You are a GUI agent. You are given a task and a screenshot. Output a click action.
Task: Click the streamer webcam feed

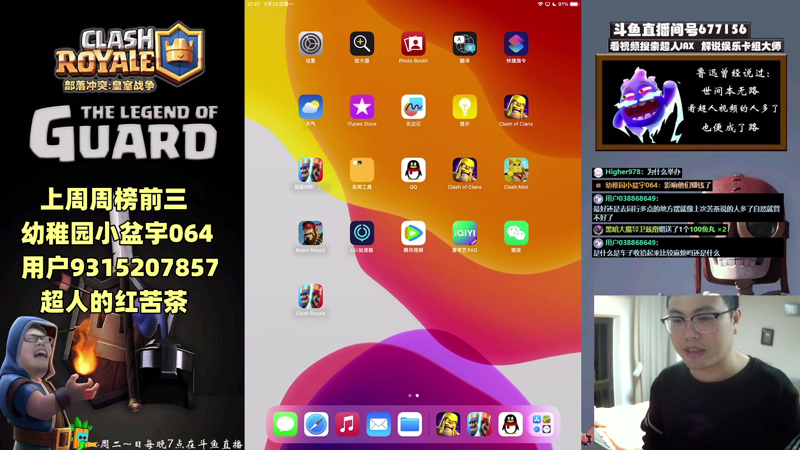[697, 372]
